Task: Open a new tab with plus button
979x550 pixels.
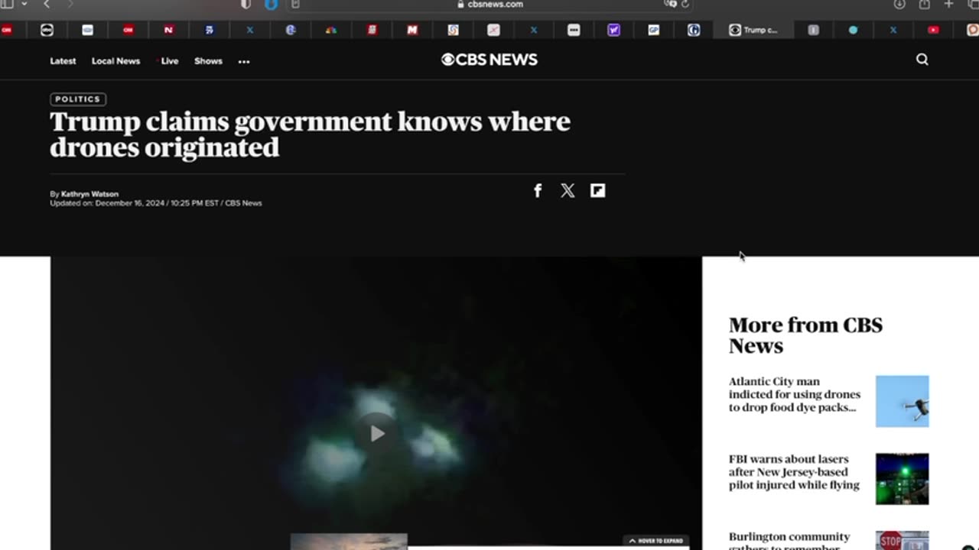Action: coord(948,4)
